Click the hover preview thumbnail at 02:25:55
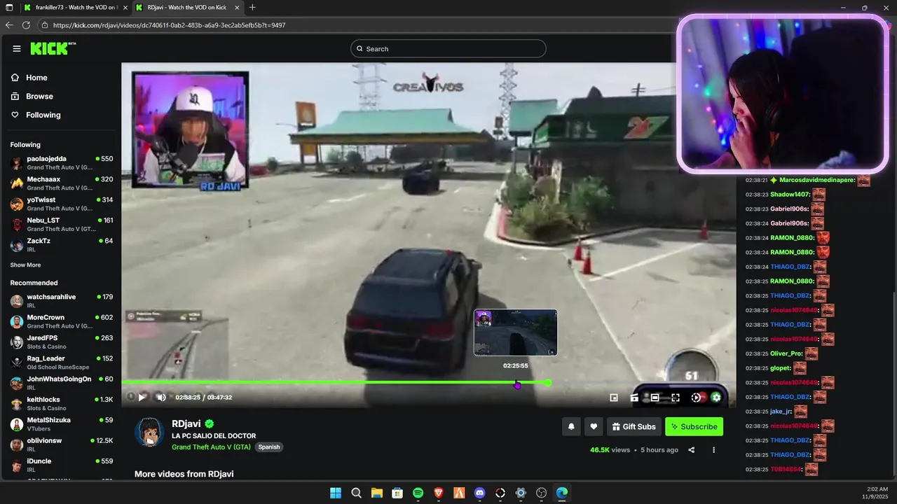The image size is (897, 504). [516, 332]
